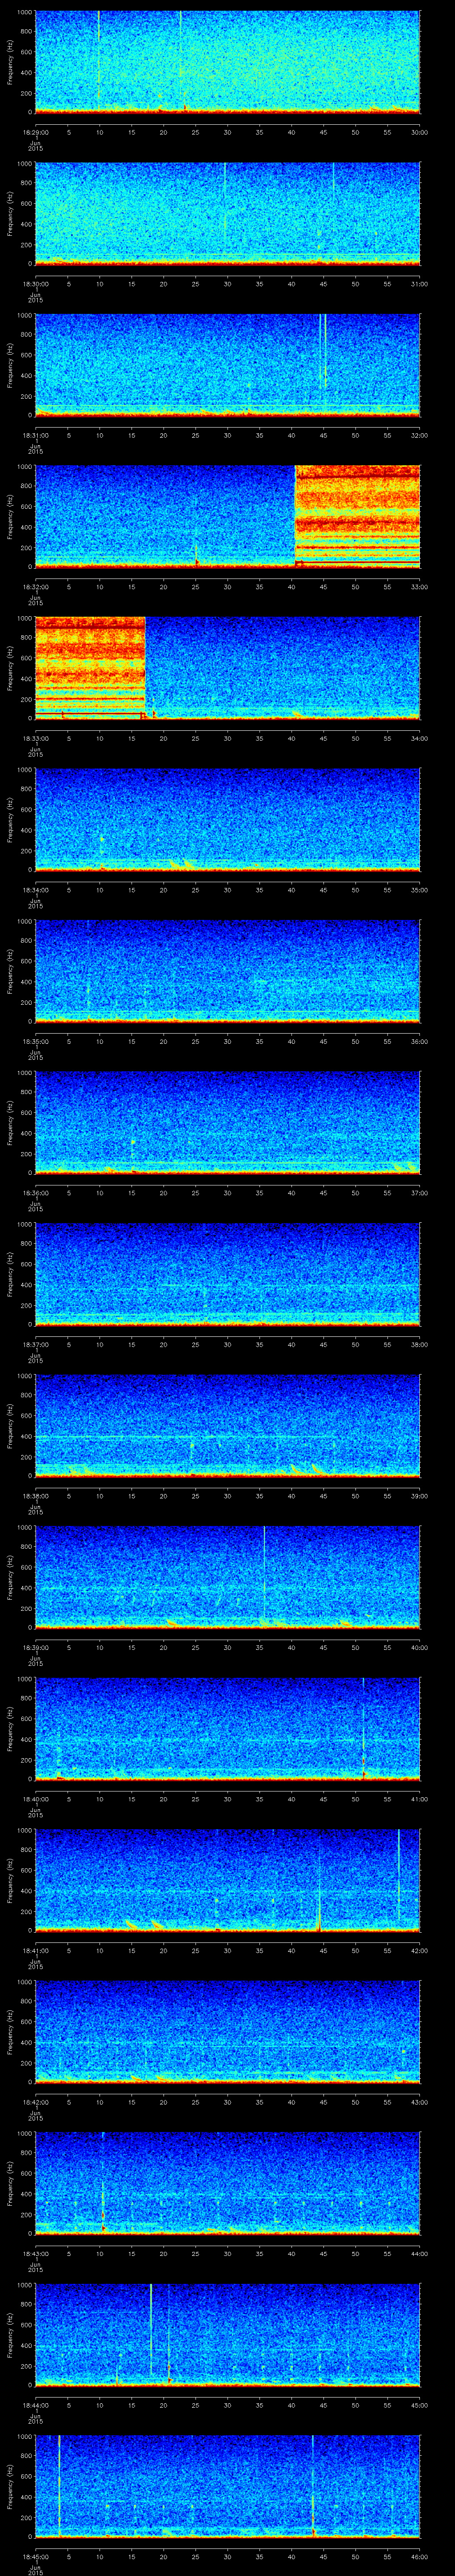Click the '18:35:00' start time label

(x=35, y=1041)
